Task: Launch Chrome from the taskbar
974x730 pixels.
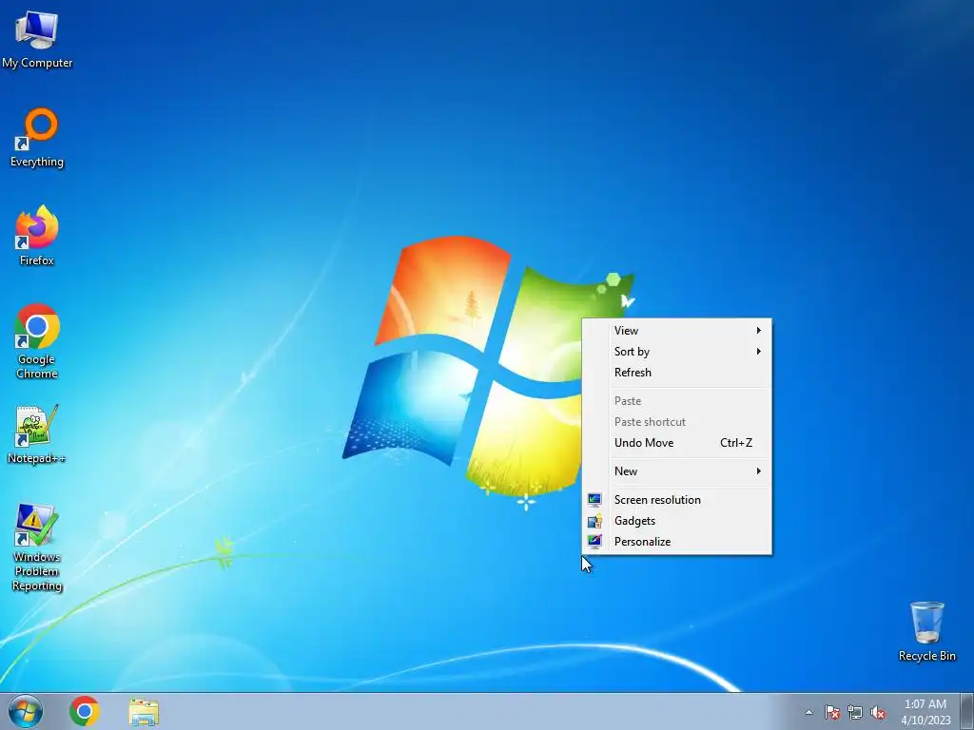Action: 85,711
